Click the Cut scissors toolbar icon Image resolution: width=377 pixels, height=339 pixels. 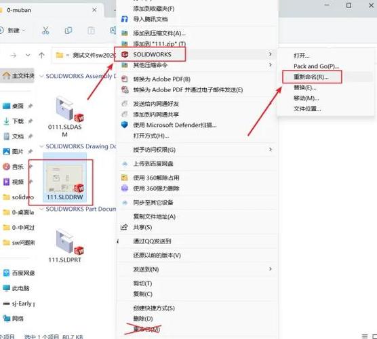(x=45, y=31)
